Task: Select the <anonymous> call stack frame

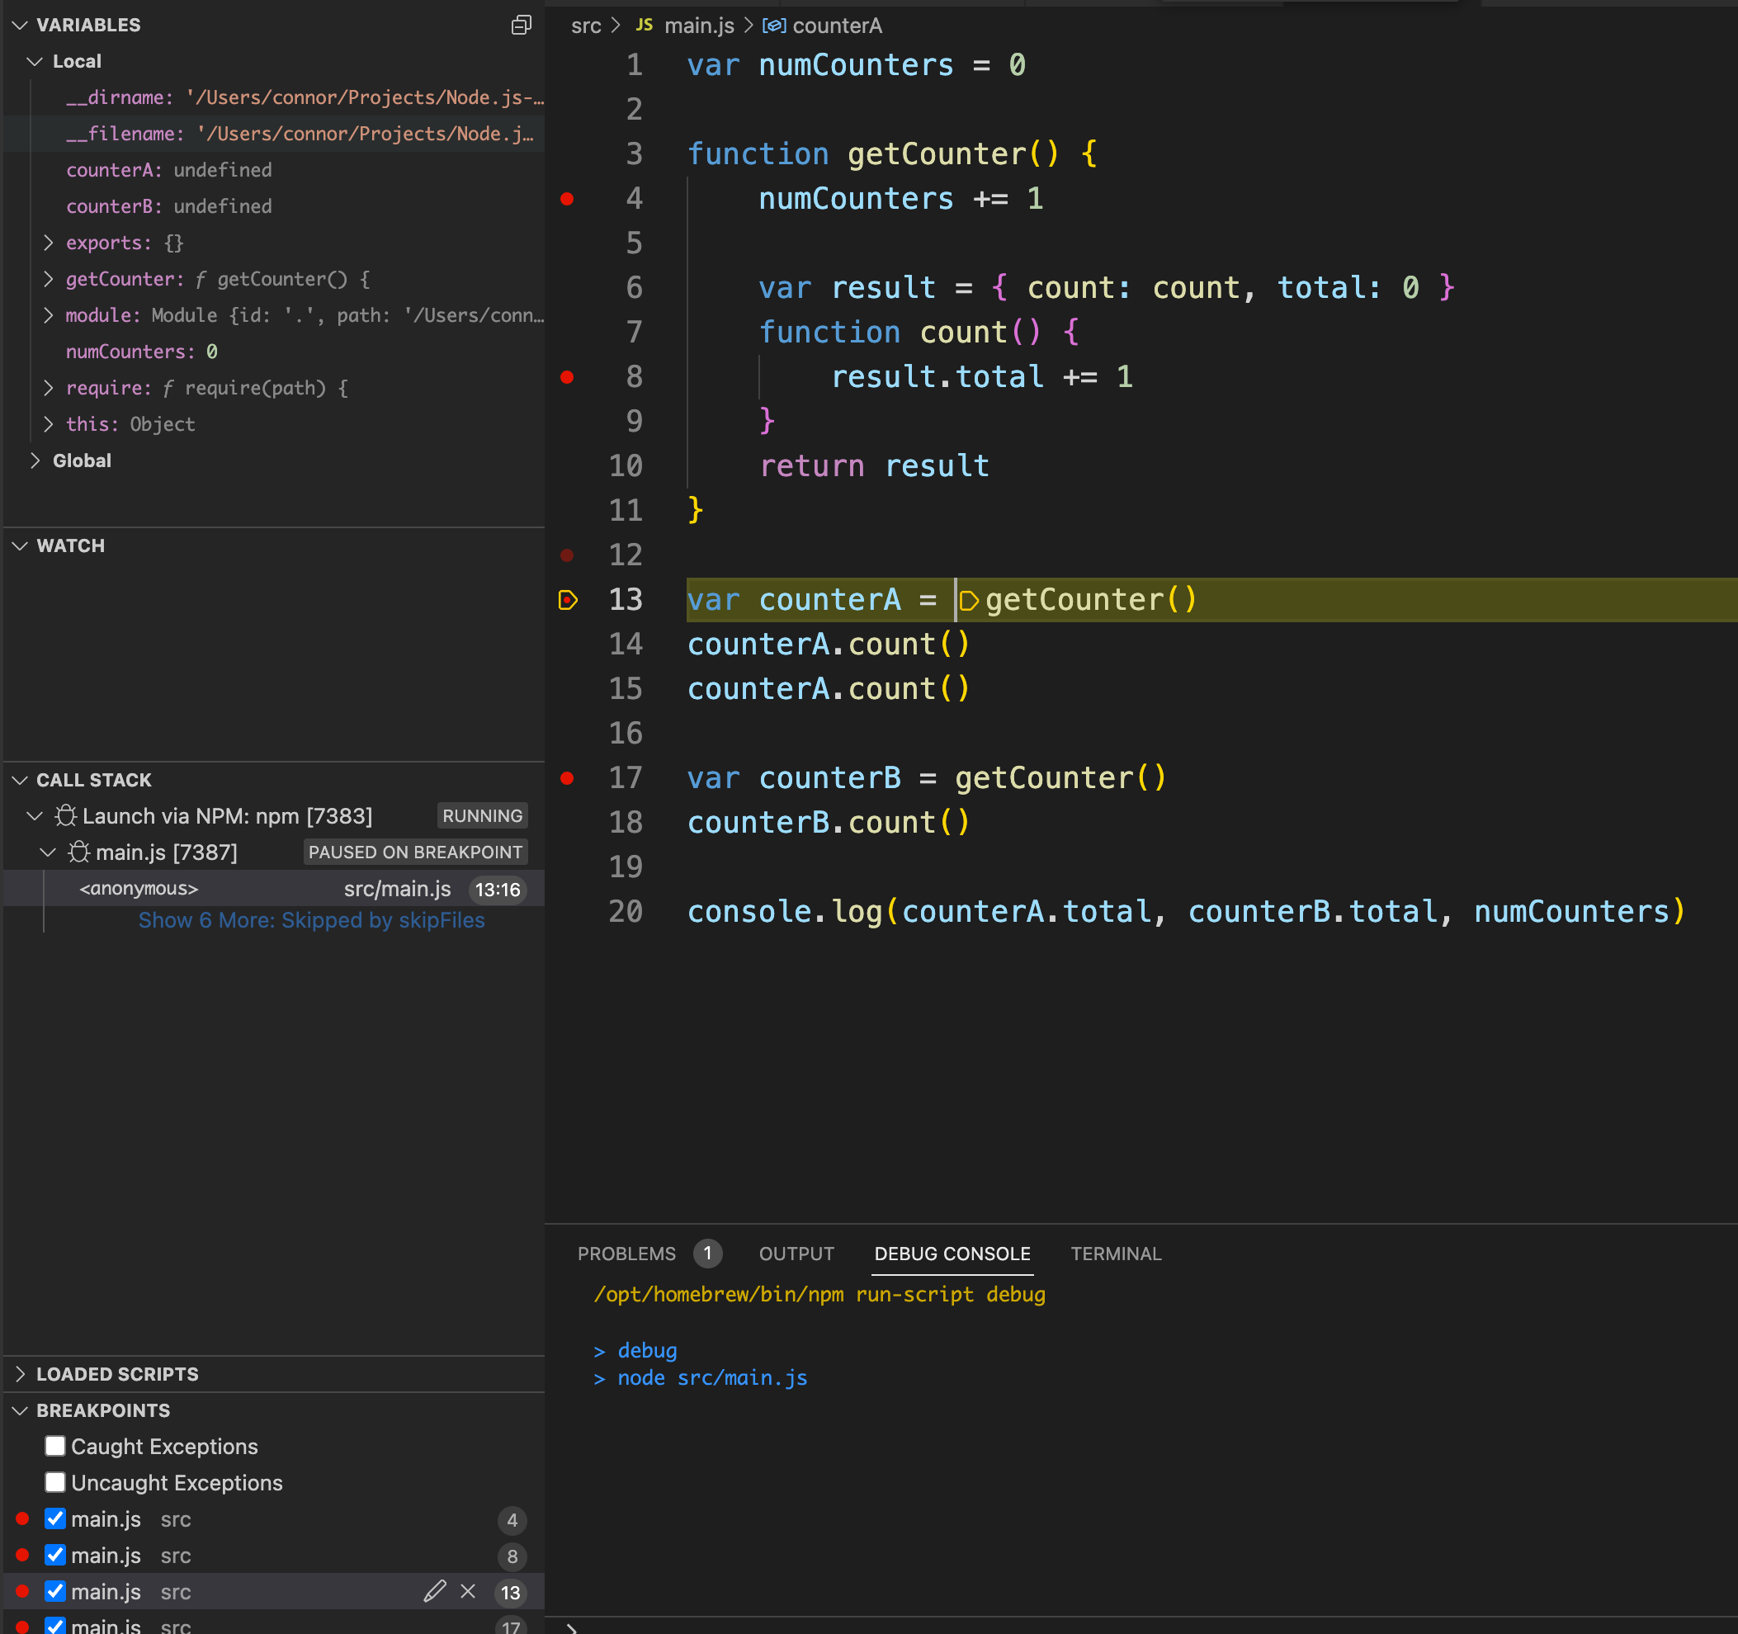Action: 139,888
